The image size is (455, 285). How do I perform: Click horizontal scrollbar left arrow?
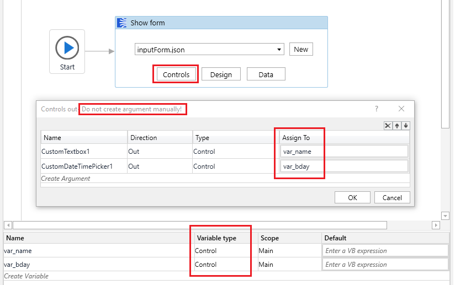pos(8,225)
